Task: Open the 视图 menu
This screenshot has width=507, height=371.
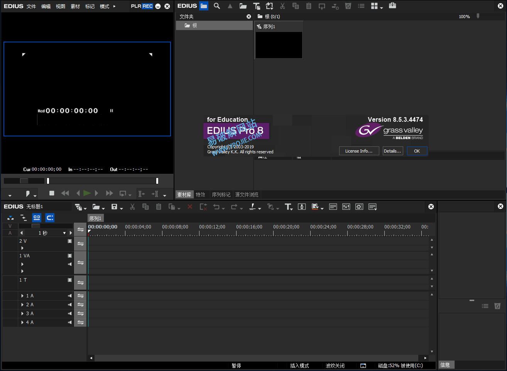Action: tap(61, 7)
